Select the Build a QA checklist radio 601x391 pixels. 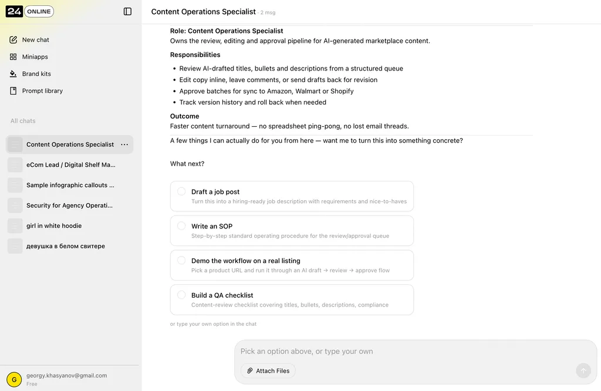coord(181,295)
